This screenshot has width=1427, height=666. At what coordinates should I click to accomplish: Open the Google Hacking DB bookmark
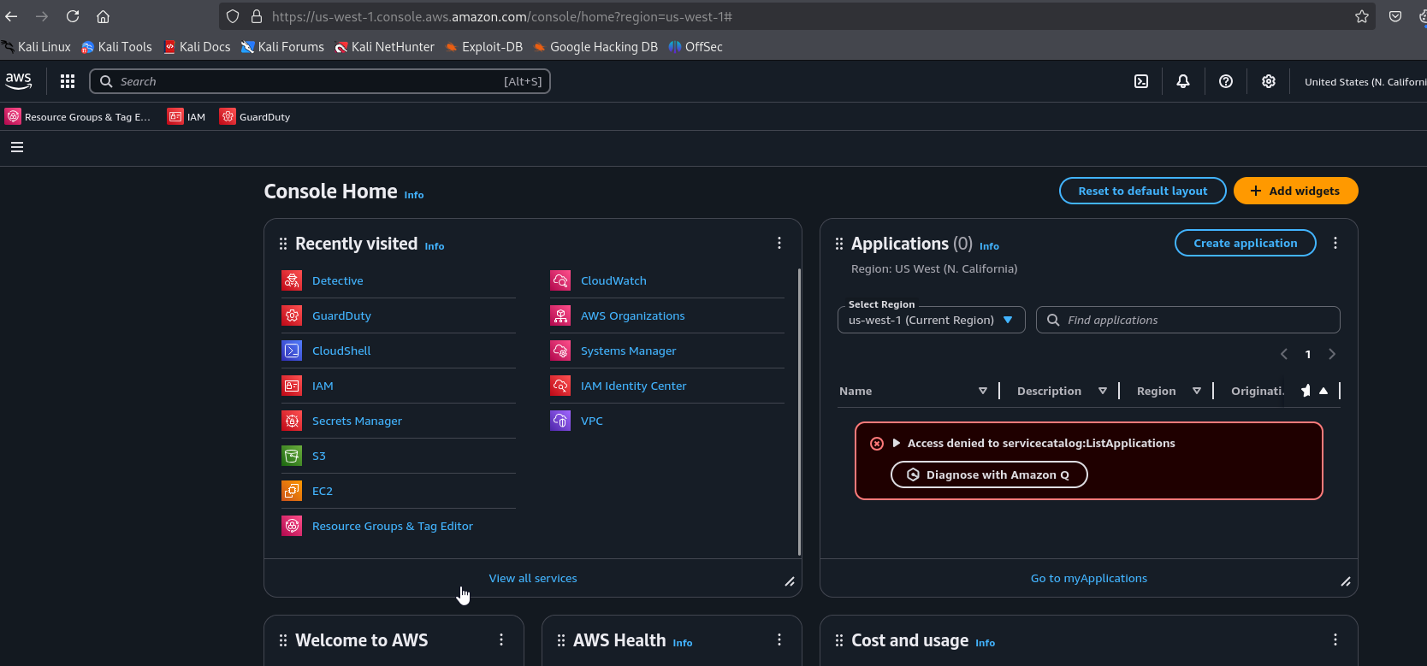point(595,47)
